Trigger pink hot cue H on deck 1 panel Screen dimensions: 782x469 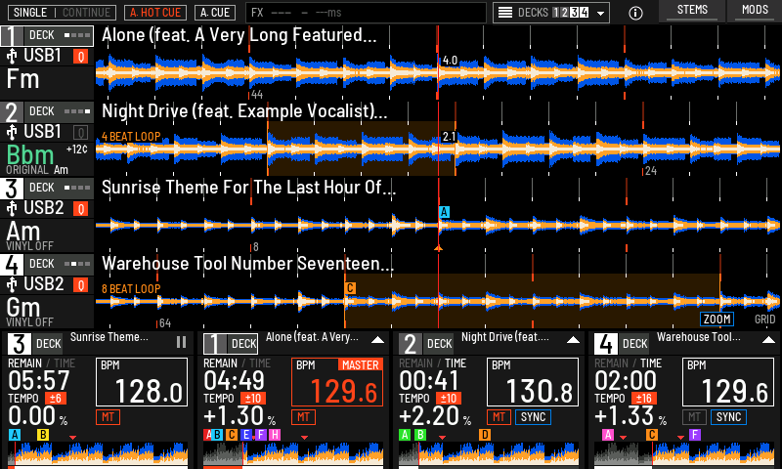click(x=275, y=435)
